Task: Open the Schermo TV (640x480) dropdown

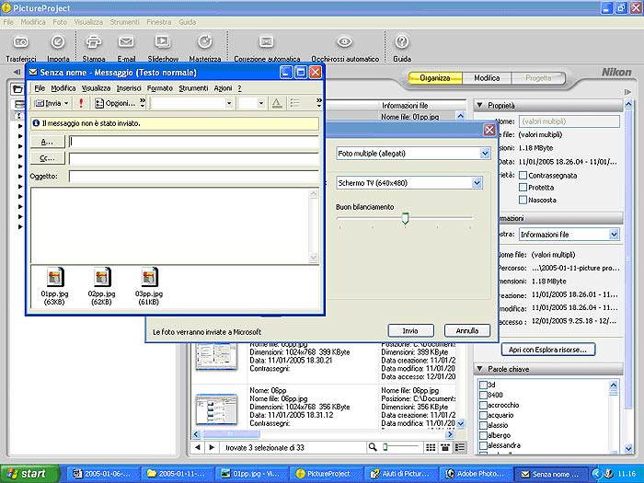Action: 409,183
